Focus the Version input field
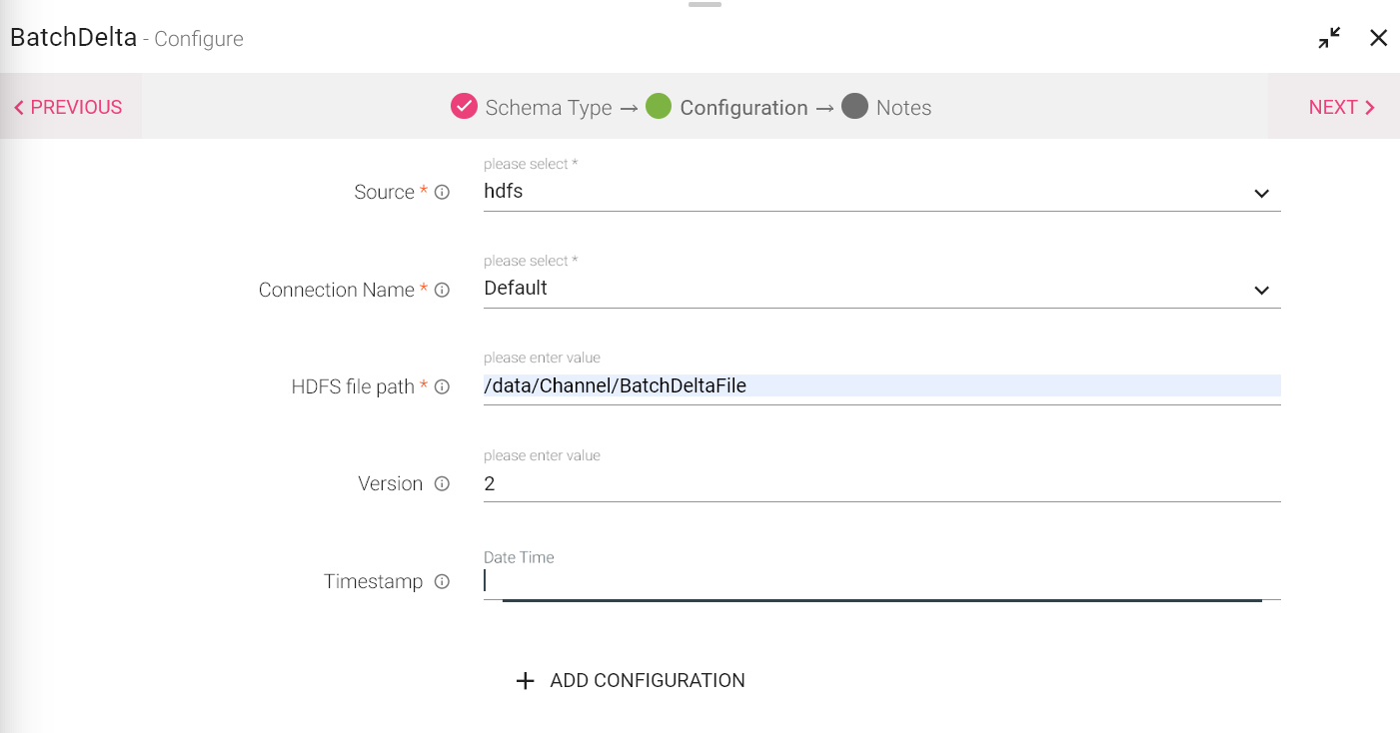 pos(879,484)
